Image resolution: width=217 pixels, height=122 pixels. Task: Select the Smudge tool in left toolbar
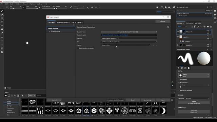pyautogui.click(x=2, y=25)
